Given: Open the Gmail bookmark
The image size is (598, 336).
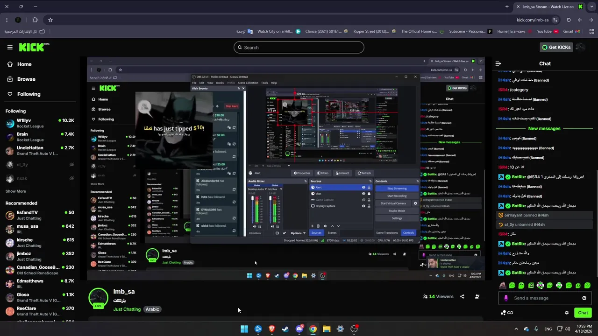Looking at the screenshot, I should pos(571,31).
